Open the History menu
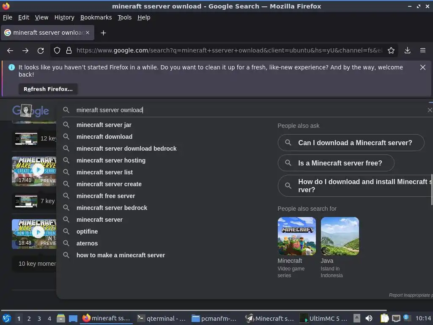The height and width of the screenshot is (325, 433). pyautogui.click(x=64, y=17)
